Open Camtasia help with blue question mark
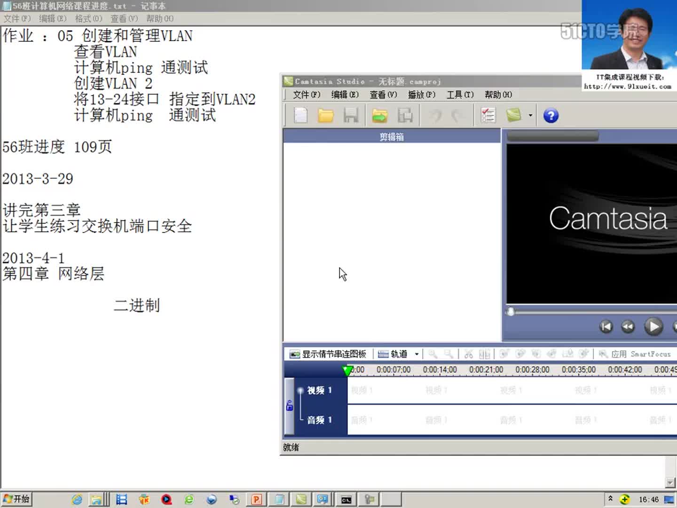 coord(551,115)
